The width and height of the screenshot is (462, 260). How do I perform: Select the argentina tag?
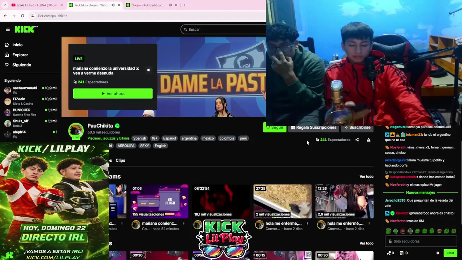(189, 138)
